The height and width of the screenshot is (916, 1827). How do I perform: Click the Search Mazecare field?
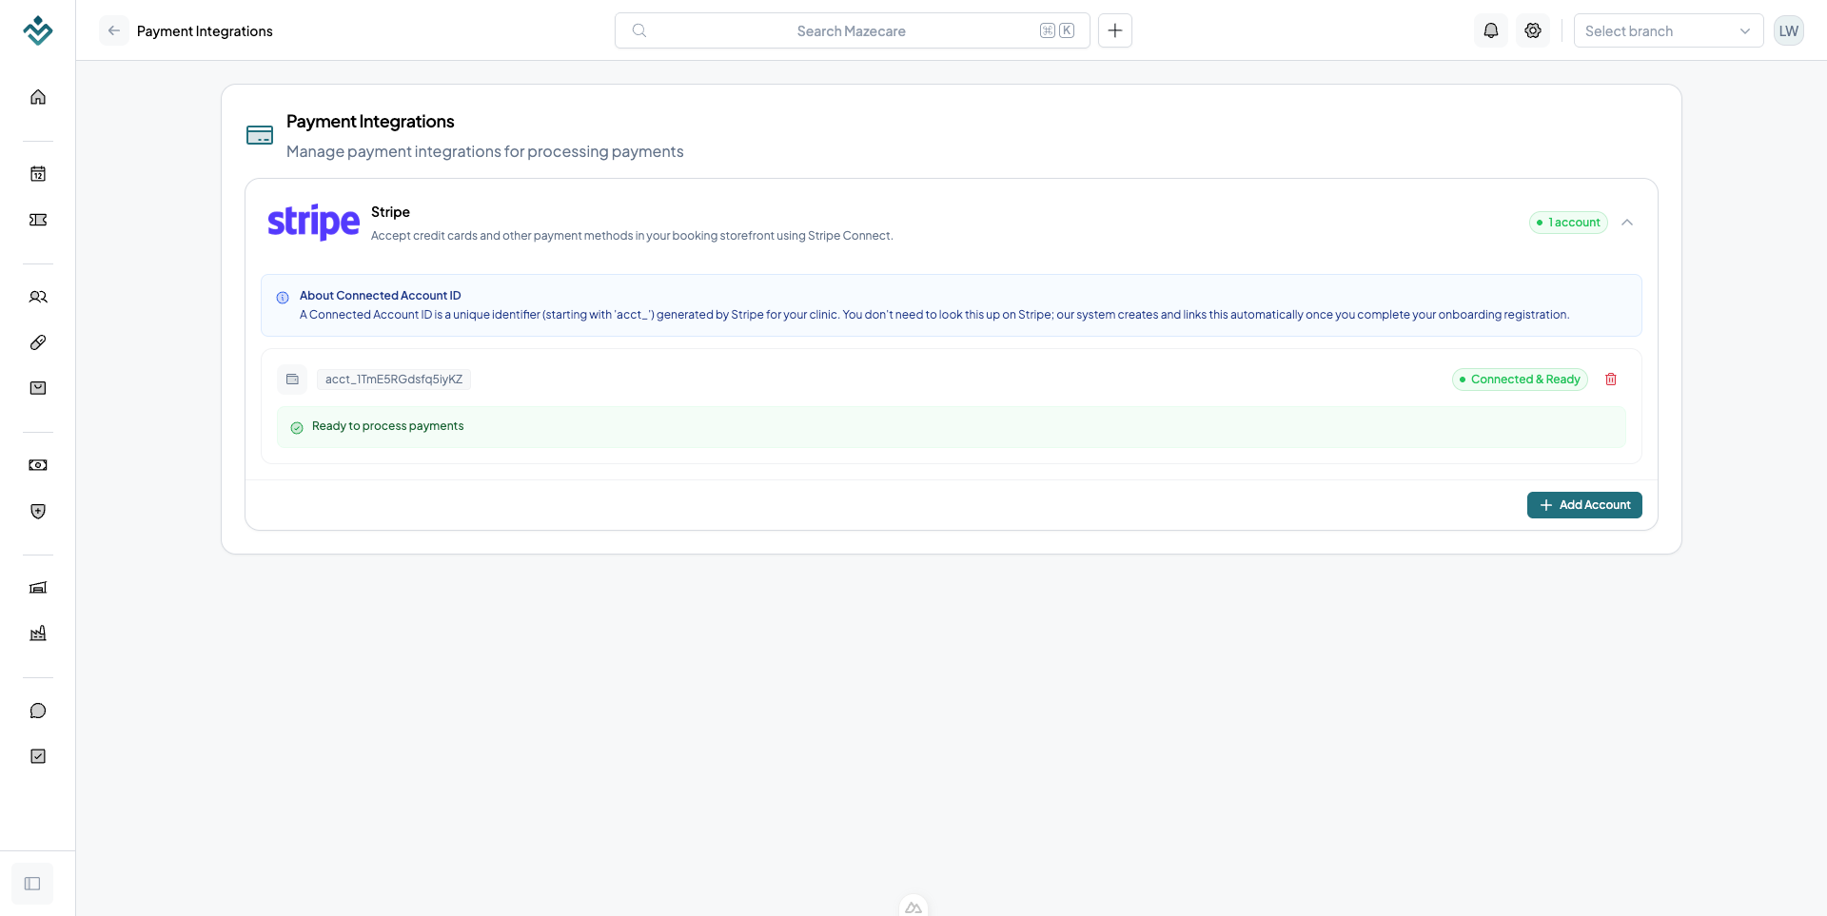[852, 30]
